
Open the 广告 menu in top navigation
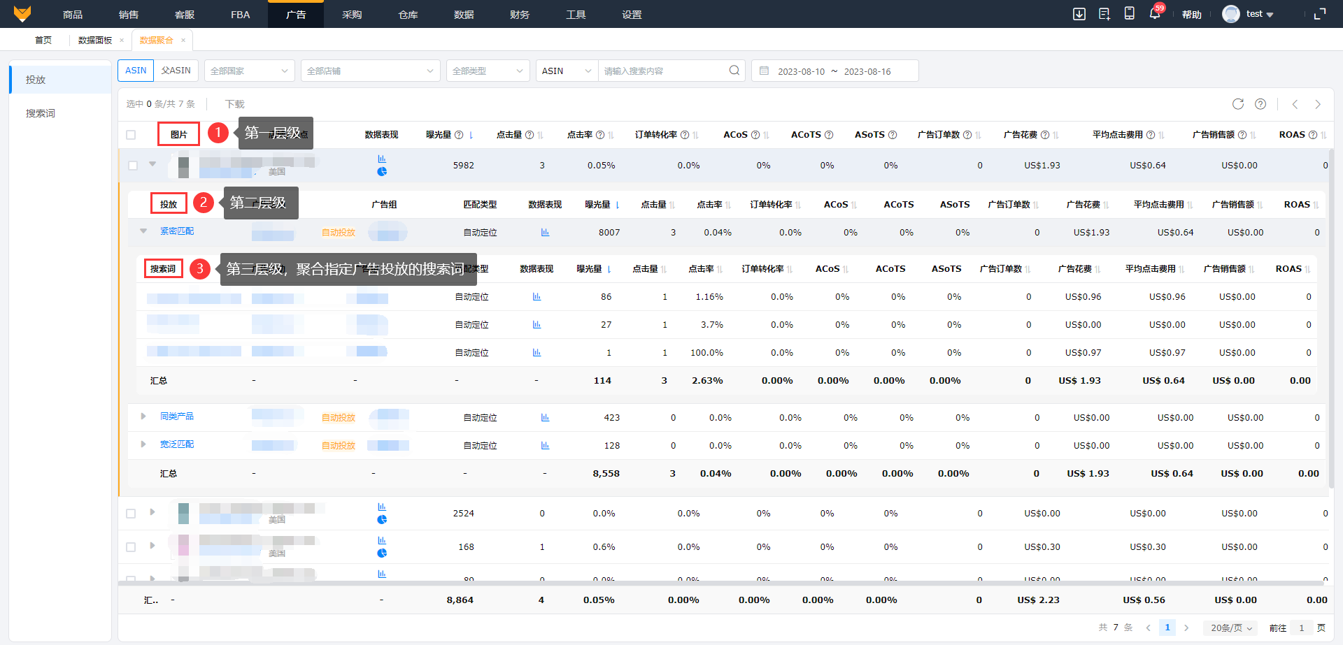(295, 15)
